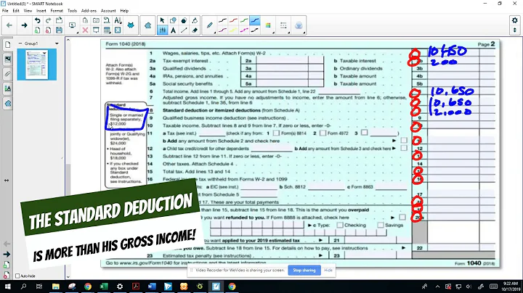523x293 pixels.
Task: Click the sidebar bottom Next Page arrow
Action: pos(7,255)
